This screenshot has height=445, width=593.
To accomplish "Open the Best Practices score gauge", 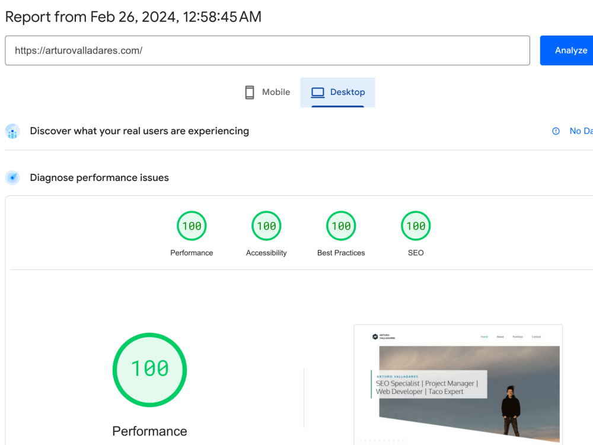I will pos(341,226).
